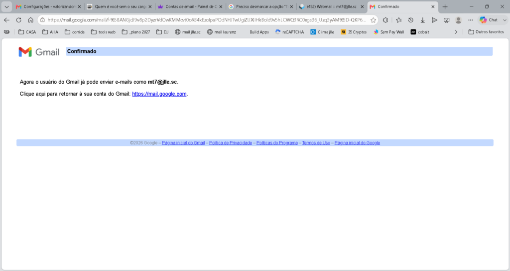This screenshot has width=510, height=271.
Task: Follow the https://mail.google.com link
Action: [x=159, y=94]
